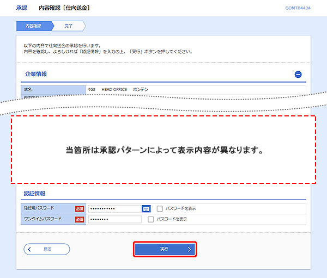This screenshot has height=278, width=327.
Task: Click the 企業情報 section heading
Action: [36, 74]
